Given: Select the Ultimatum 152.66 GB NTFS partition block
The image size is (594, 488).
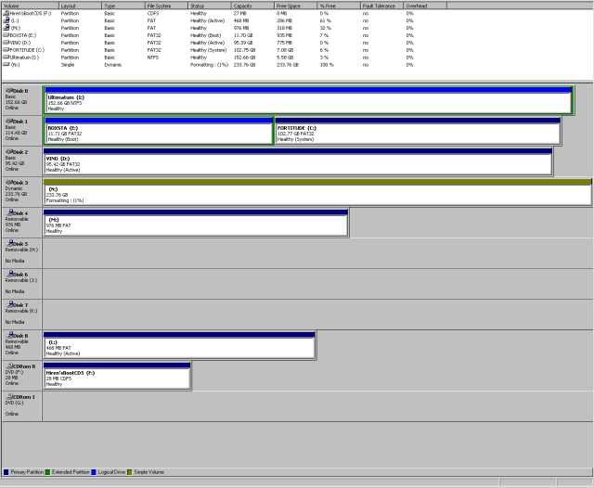Looking at the screenshot, I should [308, 100].
